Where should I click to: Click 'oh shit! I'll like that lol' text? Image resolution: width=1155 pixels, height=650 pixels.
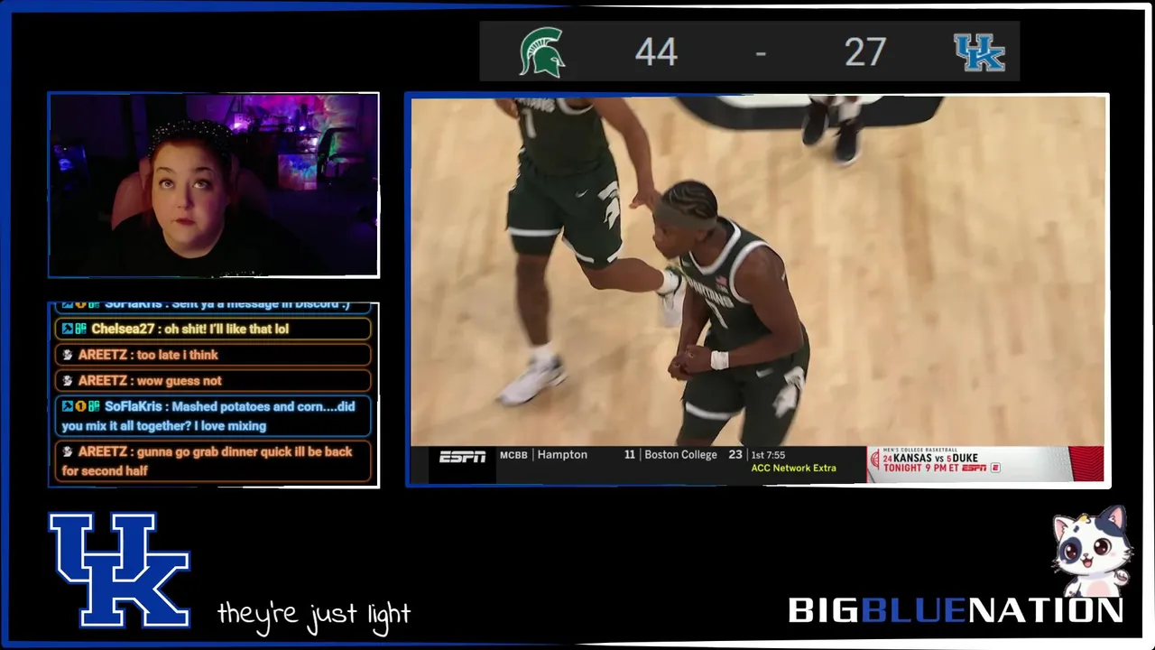click(x=226, y=329)
